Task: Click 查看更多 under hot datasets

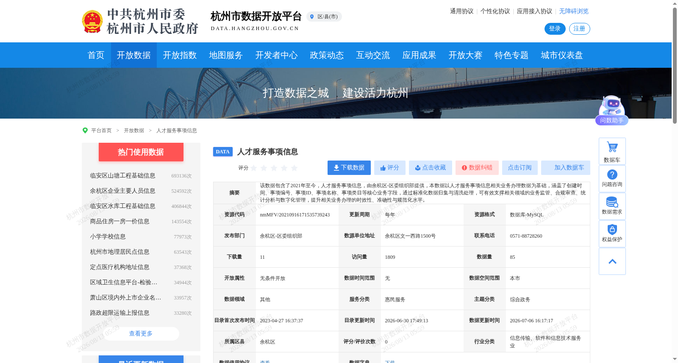Action: point(141,334)
